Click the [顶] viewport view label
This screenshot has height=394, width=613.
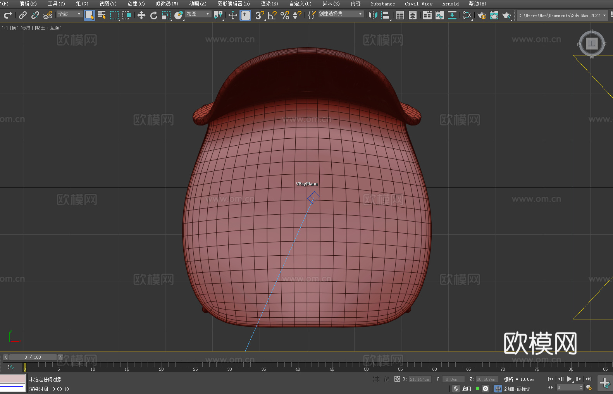click(x=14, y=28)
